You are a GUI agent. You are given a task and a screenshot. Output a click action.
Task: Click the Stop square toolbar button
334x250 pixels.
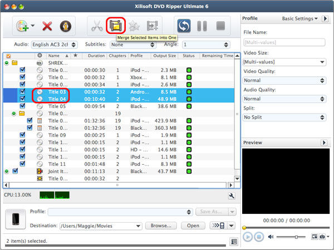coord(220,26)
